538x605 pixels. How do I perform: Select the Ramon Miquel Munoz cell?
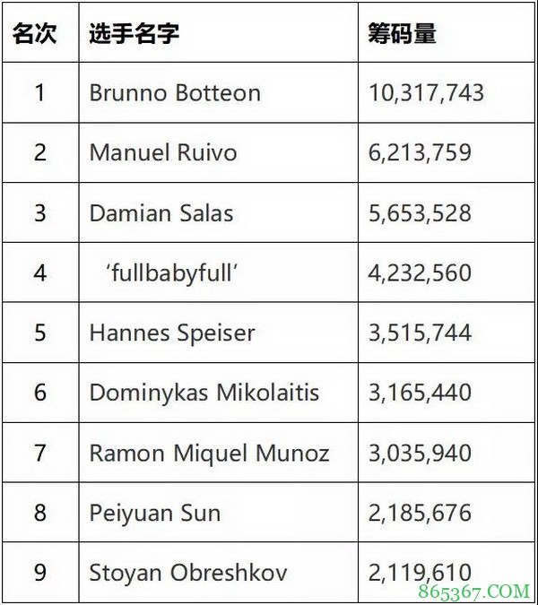click(209, 453)
